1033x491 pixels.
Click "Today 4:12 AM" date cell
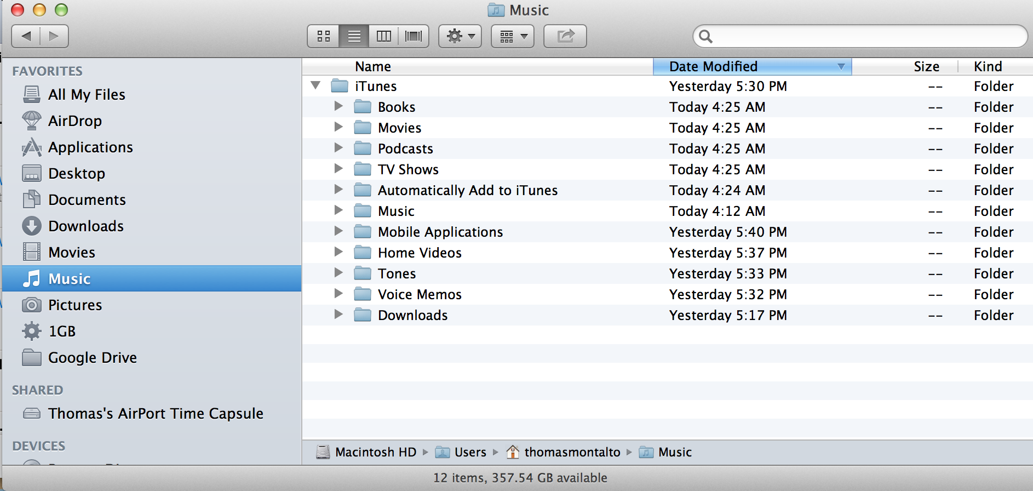[x=717, y=211]
